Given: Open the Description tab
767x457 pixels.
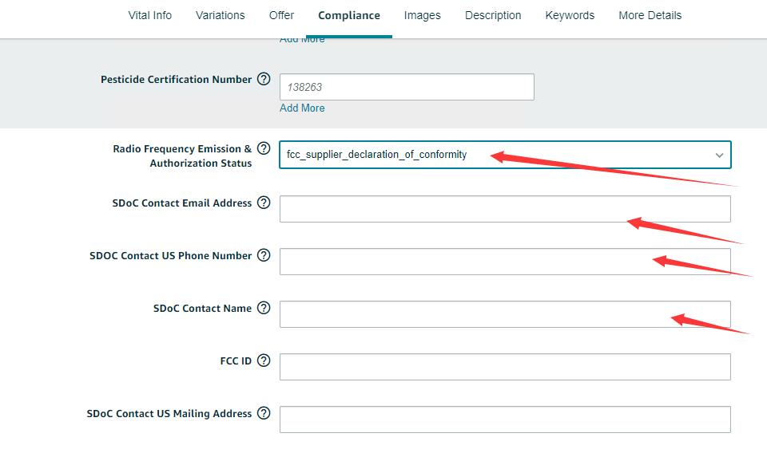Looking at the screenshot, I should click(493, 15).
